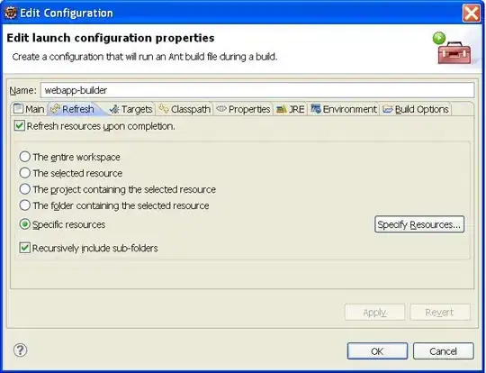Confirm with the OK button

coord(377,351)
